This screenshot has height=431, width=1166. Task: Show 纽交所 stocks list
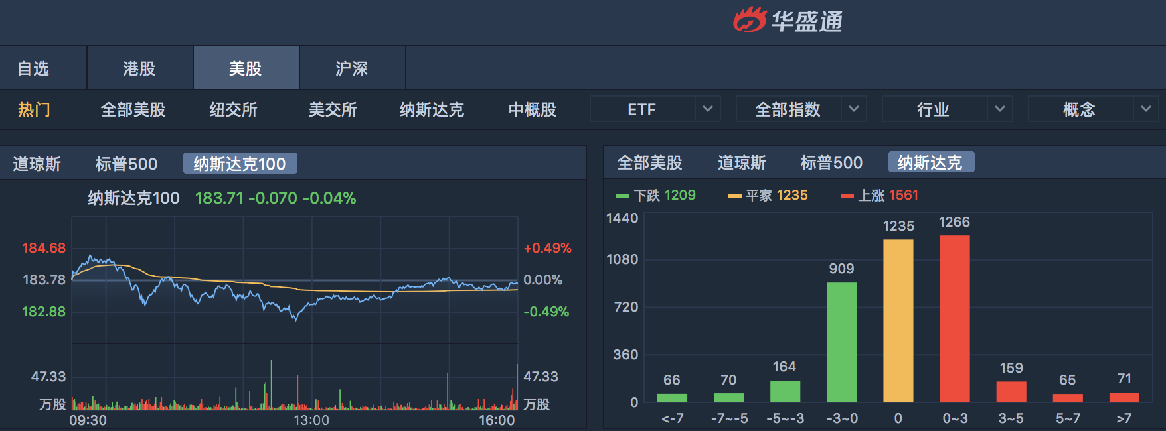(233, 109)
